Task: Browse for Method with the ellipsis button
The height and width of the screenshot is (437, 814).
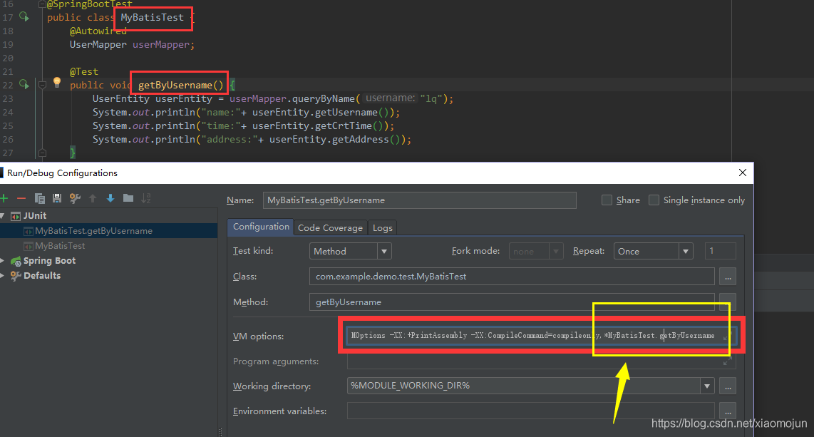Action: pos(728,302)
